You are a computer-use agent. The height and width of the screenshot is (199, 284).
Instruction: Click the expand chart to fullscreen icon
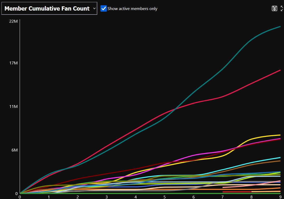282,8
